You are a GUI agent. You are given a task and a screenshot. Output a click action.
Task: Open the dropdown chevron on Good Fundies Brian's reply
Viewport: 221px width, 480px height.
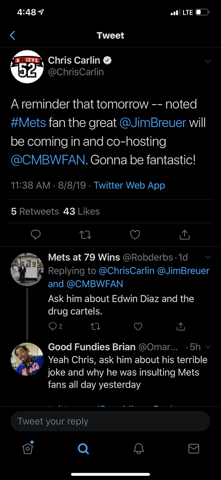[208, 347]
